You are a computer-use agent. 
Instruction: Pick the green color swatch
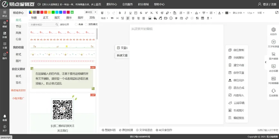53,12
